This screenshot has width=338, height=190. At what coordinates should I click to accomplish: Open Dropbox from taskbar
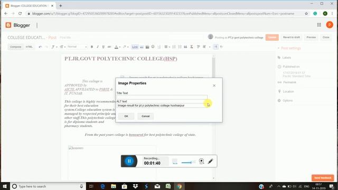click(x=135, y=186)
